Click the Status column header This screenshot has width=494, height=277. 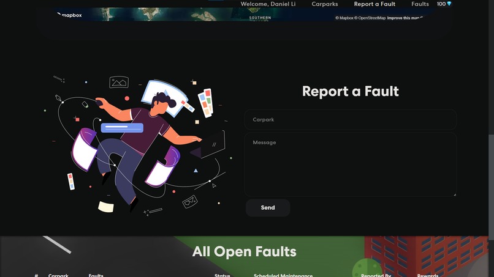222,275
